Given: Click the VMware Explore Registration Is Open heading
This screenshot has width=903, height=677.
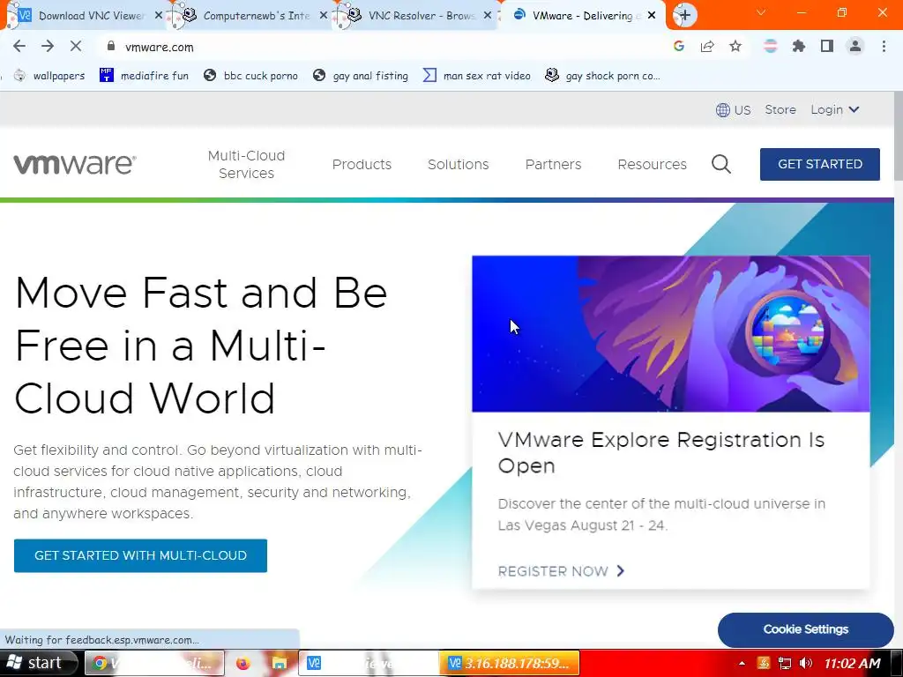Looking at the screenshot, I should pos(661,452).
